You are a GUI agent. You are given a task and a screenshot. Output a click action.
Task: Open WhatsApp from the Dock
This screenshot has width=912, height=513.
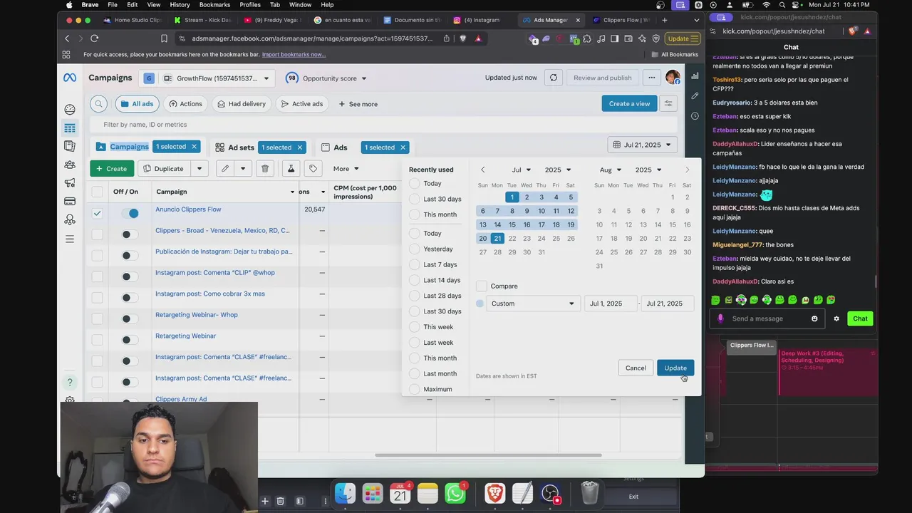pos(455,492)
